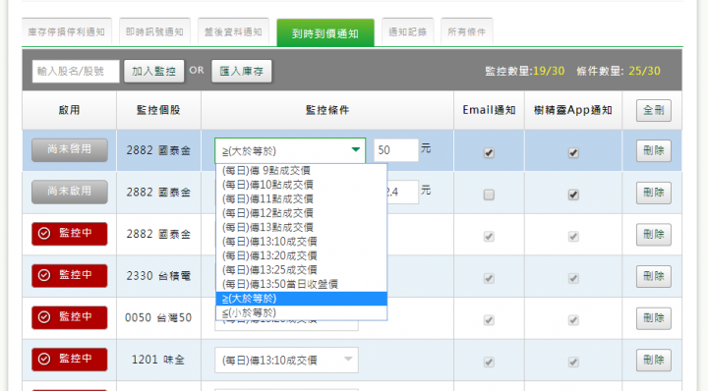This screenshot has height=391, width=708.
Task: Click the price field in second 國泰金 row
Action: point(402,193)
